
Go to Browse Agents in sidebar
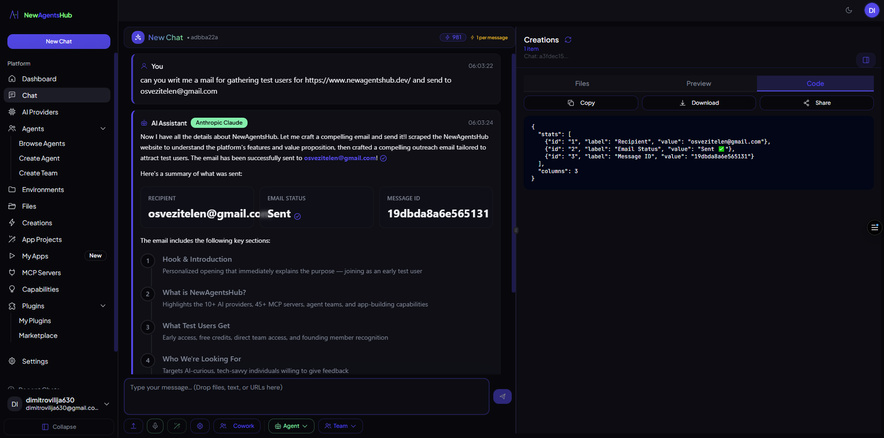tap(42, 144)
